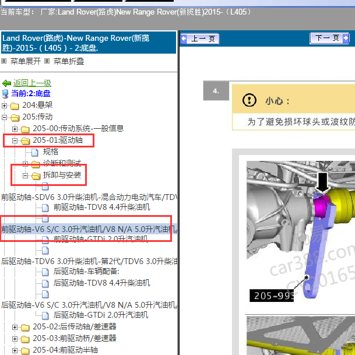Viewport: 355px width, 355px height.
Task: Click the 小心 caution warning icon
Action: [249, 100]
